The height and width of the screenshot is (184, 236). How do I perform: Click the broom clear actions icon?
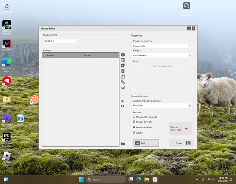(123, 88)
